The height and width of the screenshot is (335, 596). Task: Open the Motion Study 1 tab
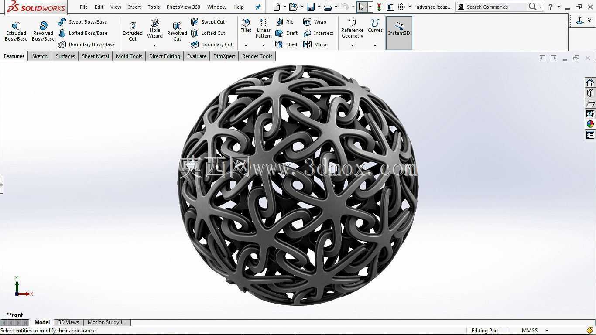105,322
